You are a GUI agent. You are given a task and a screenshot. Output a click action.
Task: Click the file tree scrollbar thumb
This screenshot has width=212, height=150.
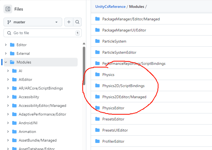[x=84, y=66]
